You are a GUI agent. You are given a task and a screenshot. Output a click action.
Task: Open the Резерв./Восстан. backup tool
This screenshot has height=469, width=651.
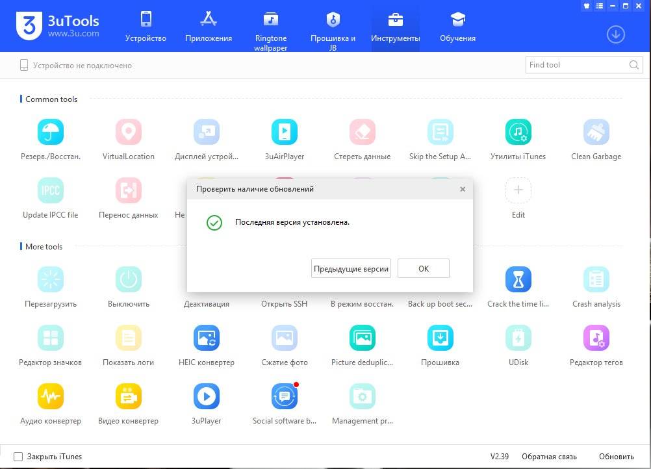tap(51, 132)
